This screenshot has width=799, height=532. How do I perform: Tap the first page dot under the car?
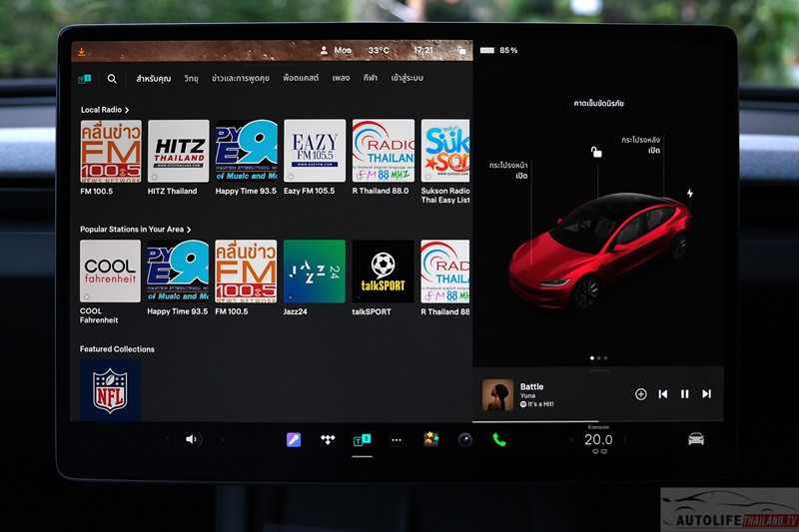[591, 358]
